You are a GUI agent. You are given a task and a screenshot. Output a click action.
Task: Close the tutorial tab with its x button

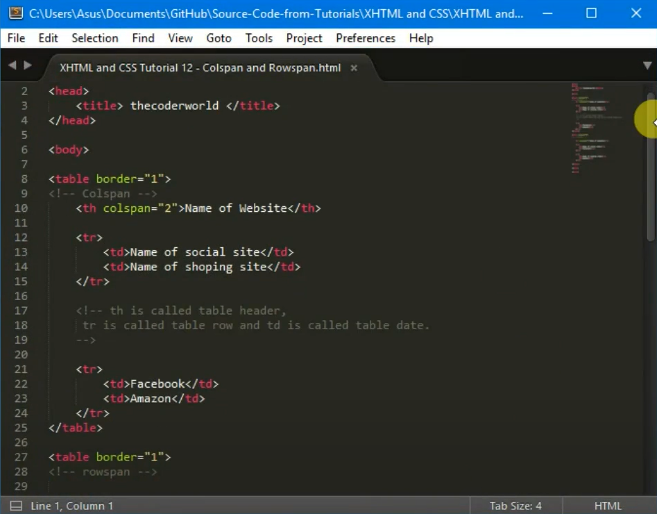[x=353, y=69]
